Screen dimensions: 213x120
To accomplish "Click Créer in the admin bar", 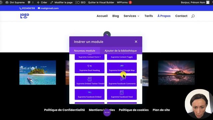I will point(42,2).
